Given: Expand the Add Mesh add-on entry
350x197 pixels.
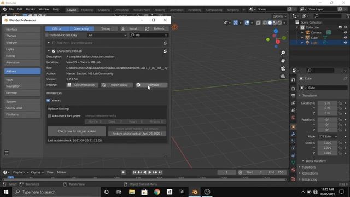Looking at the screenshot, I should [49, 43].
